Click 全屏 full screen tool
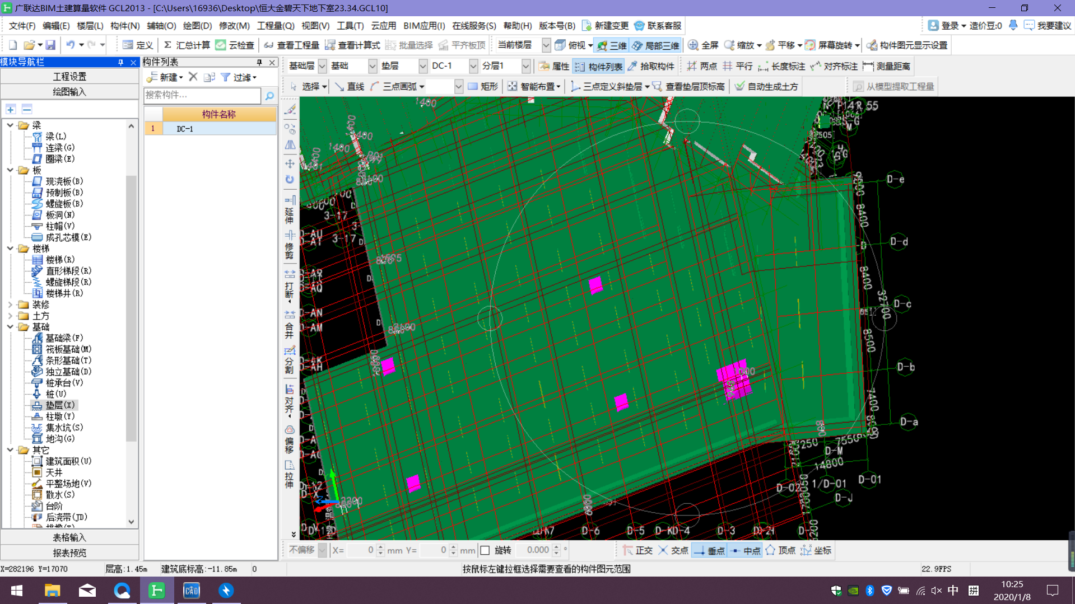Screen dimensions: 1075x604 (x=704, y=45)
